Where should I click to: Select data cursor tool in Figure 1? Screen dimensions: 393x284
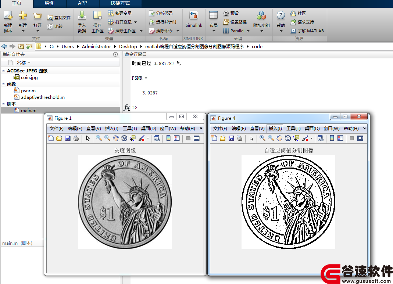133,138
